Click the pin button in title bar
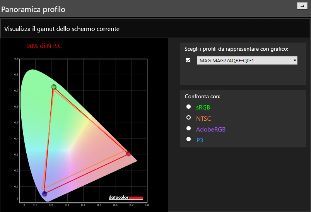 302,6
